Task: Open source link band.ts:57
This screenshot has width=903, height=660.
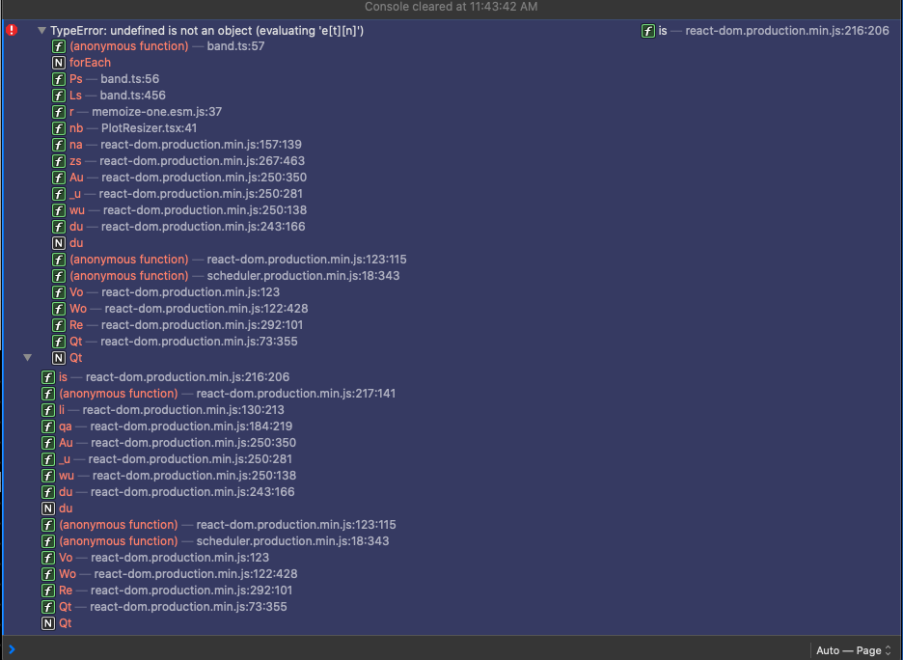Action: 235,46
